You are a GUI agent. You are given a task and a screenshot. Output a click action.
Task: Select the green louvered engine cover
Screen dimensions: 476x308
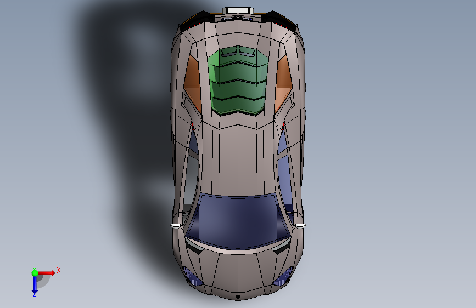238,80
